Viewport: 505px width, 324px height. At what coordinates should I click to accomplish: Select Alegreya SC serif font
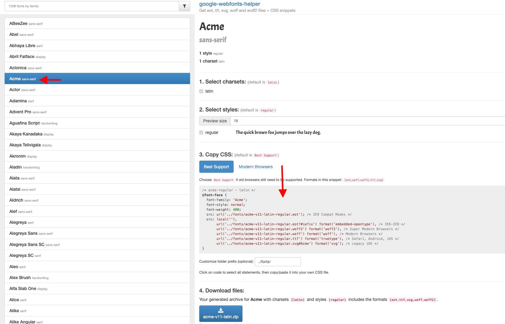point(97,255)
